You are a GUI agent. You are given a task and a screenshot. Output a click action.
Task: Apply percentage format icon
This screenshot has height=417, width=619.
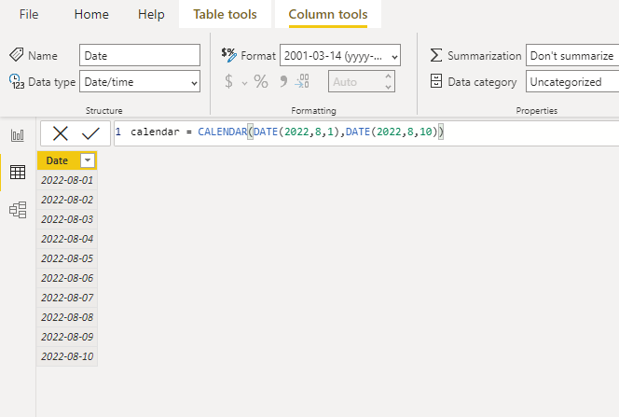point(260,81)
